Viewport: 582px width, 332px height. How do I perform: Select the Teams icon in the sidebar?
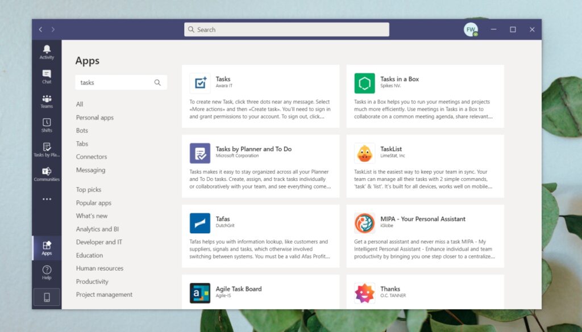tap(47, 100)
